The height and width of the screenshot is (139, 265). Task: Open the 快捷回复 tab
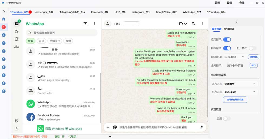coord(229,29)
